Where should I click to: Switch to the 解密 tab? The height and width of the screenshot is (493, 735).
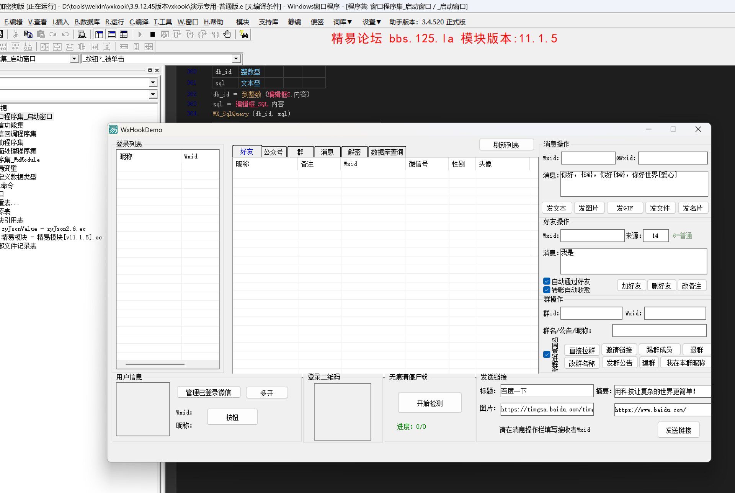[354, 152]
